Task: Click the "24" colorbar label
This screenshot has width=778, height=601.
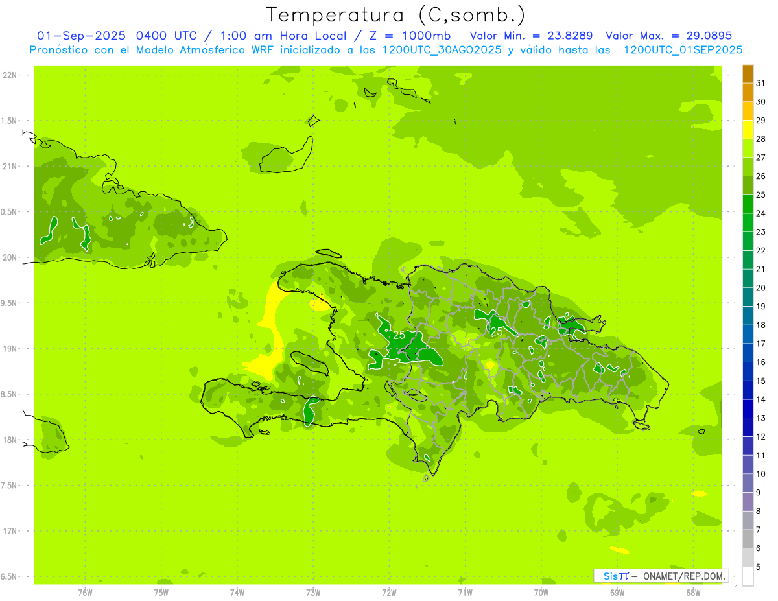Action: [760, 213]
